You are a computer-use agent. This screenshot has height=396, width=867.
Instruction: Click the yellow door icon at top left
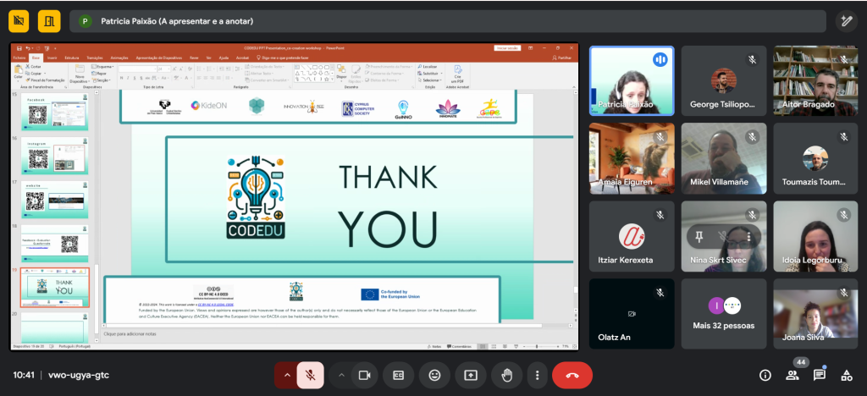click(49, 21)
